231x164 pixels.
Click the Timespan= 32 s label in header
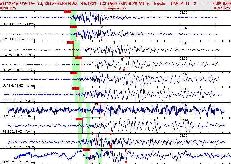(115, 8)
